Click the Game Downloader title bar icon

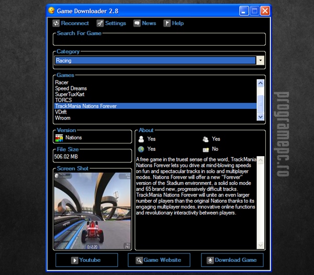click(52, 10)
